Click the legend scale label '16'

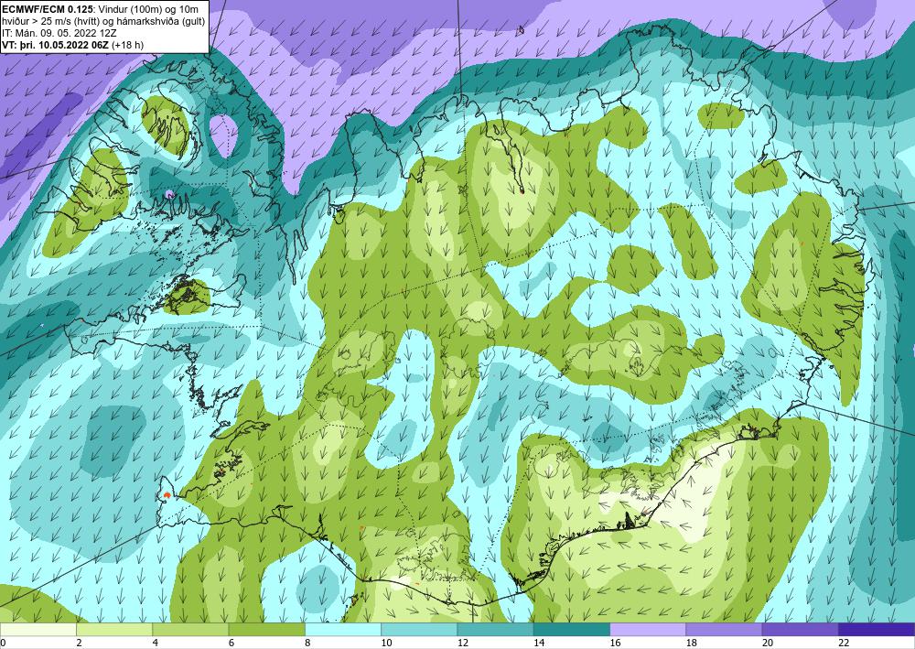[x=615, y=643]
